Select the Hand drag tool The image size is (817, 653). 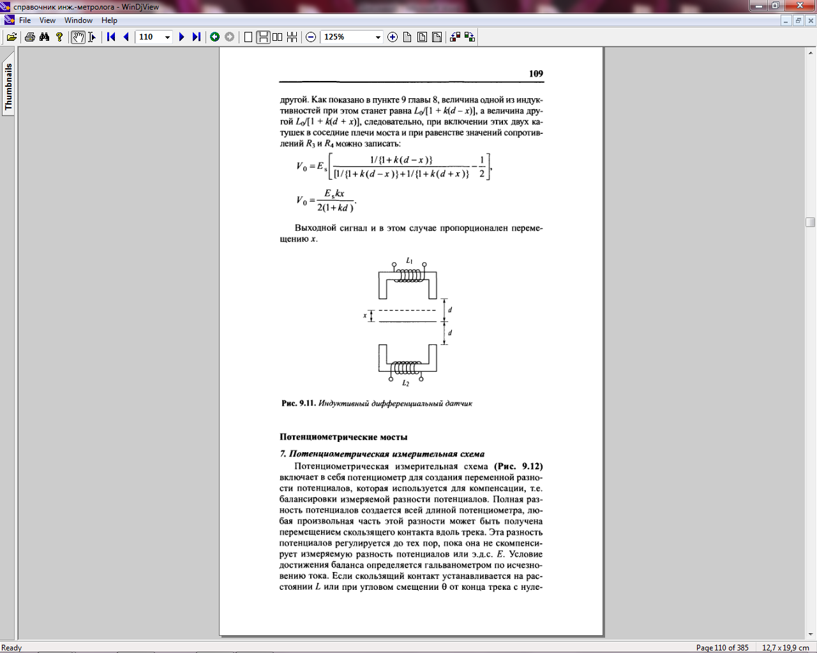[x=78, y=37]
